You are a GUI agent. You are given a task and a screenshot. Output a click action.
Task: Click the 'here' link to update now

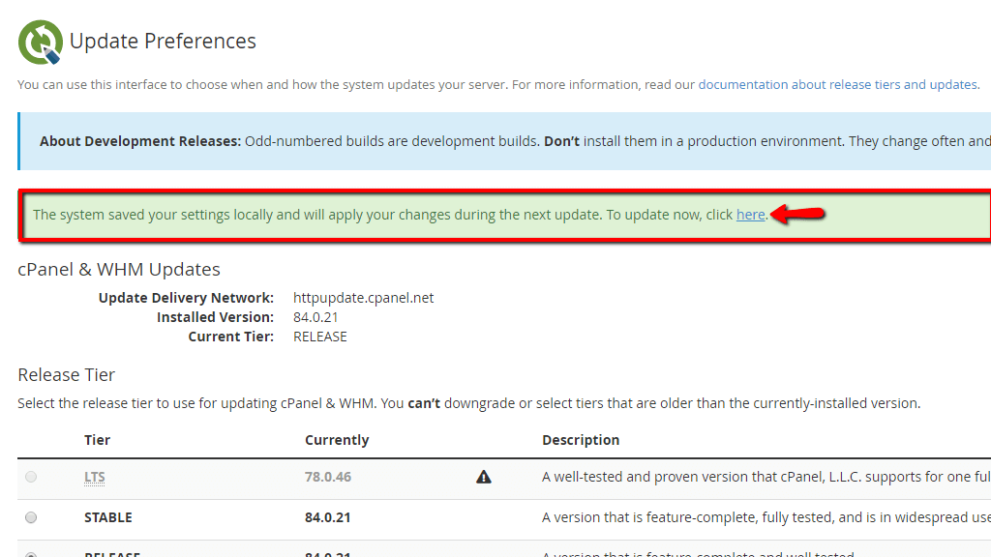coord(750,215)
